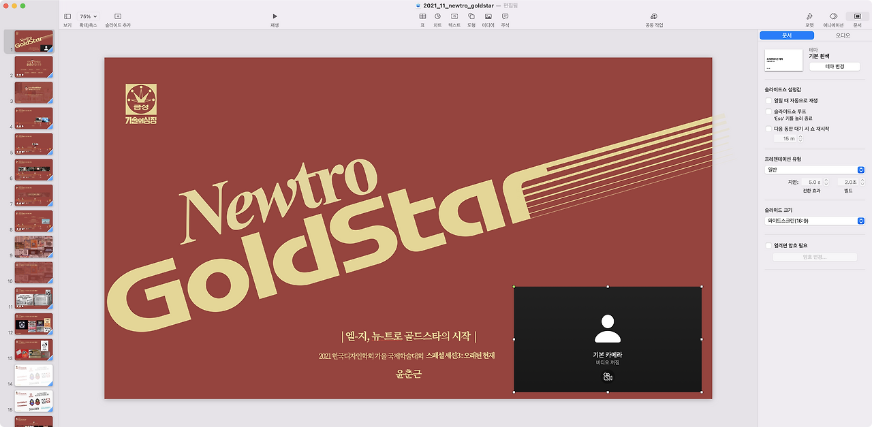
Task: Select slide 2 thumbnail in navigator
Action: (33, 67)
